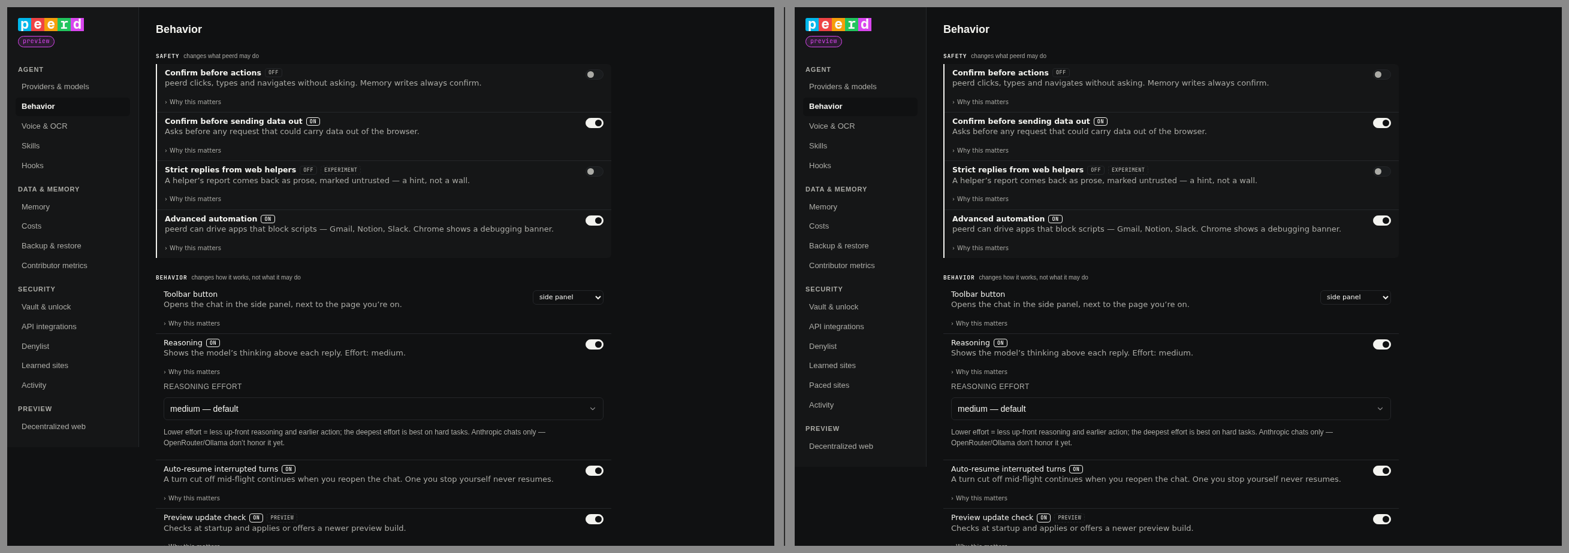Toggle Reasoning off in the left pane
1569x553 pixels.
click(x=595, y=344)
